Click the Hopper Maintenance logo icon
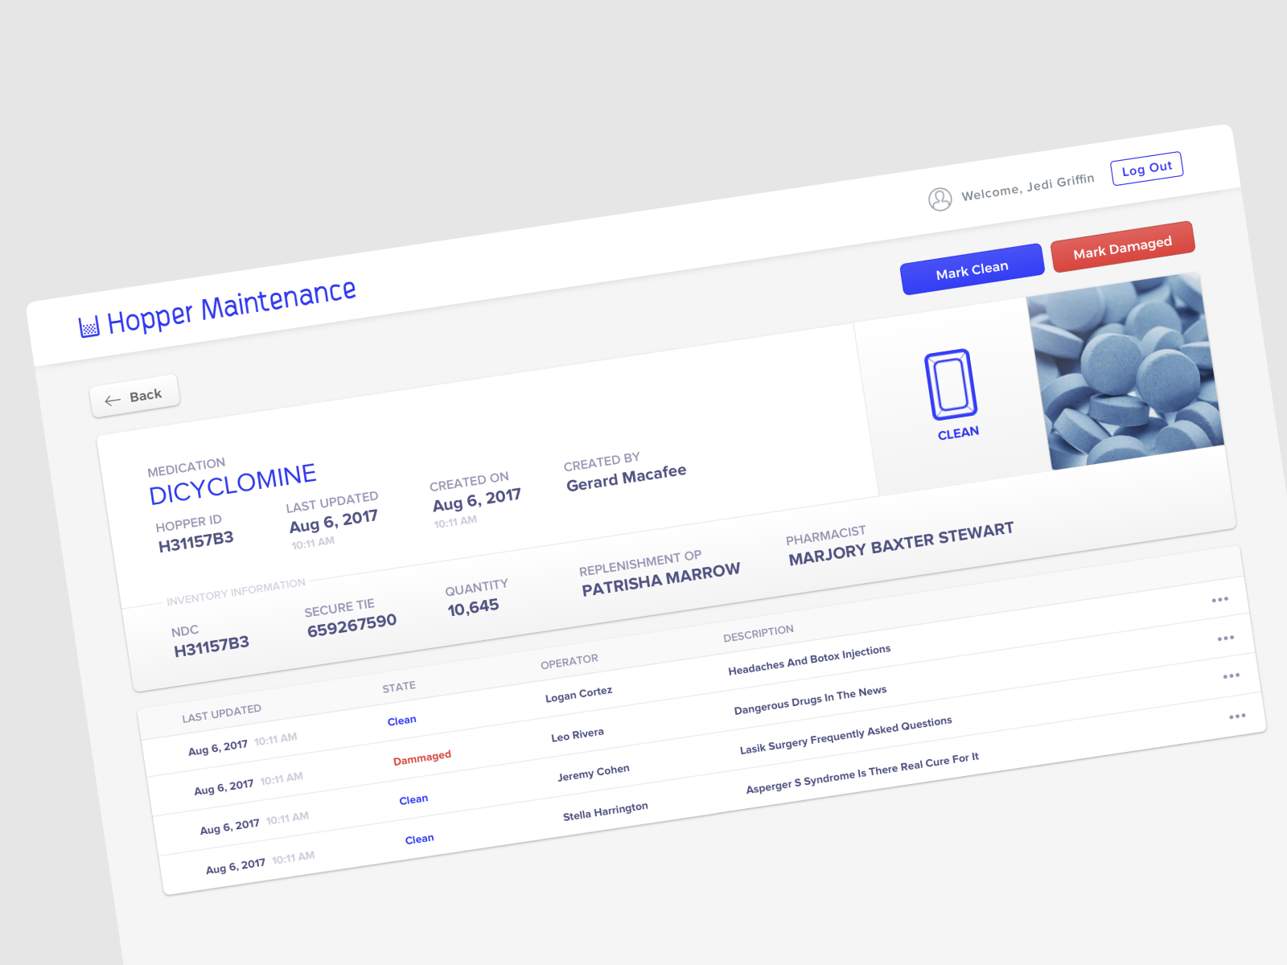1287x965 pixels. tap(89, 326)
